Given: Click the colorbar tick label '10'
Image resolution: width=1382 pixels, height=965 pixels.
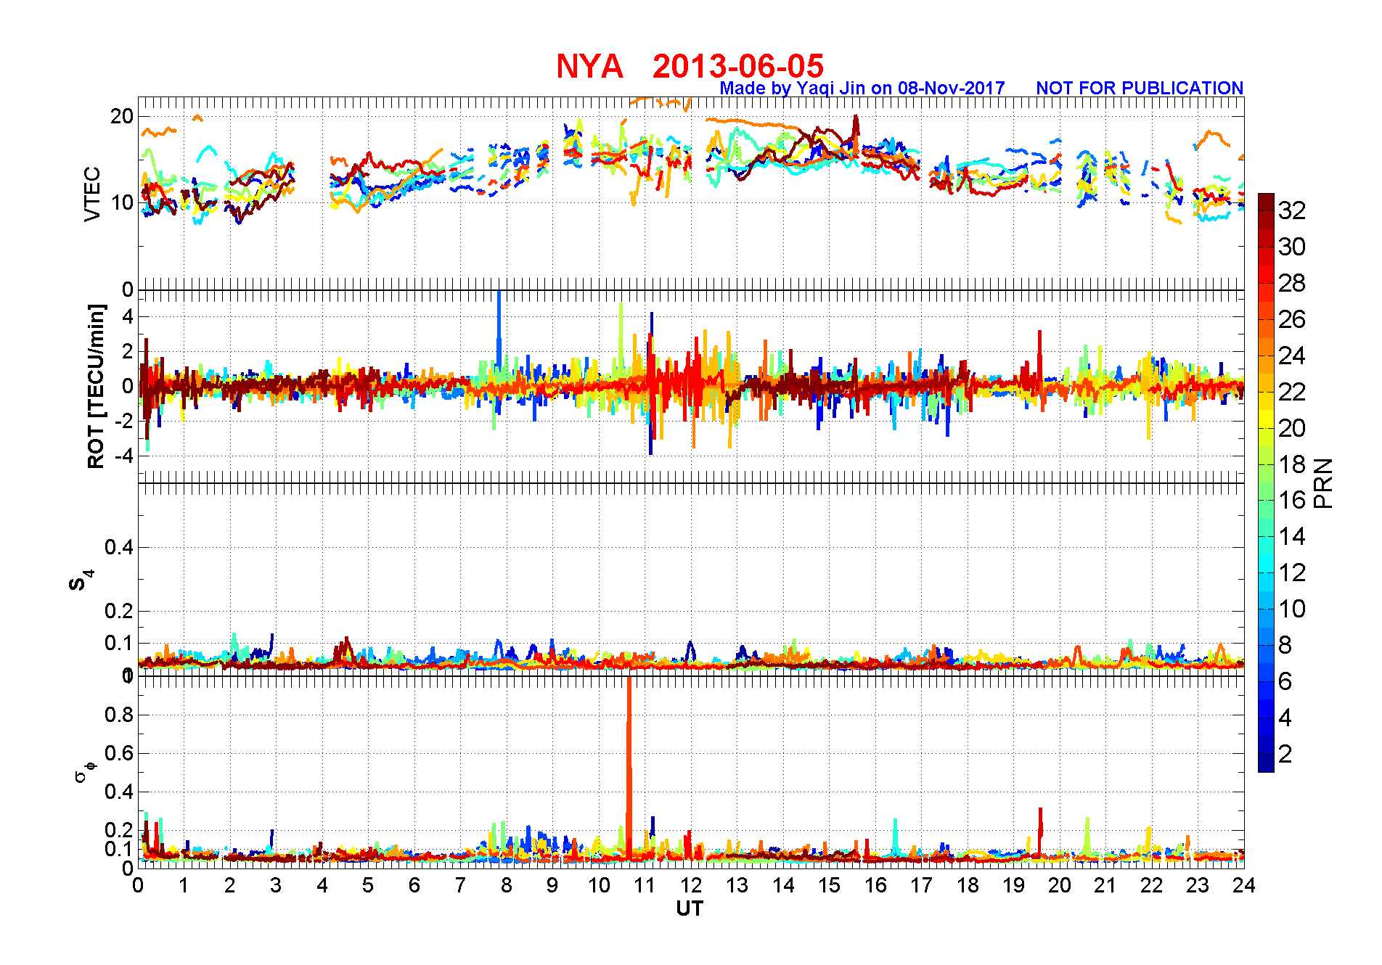Looking at the screenshot, I should point(1292,609).
